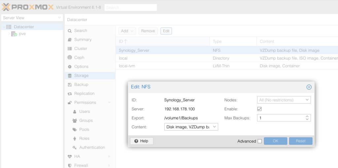Open the Content dropdown in dialog
This screenshot has height=168, width=338.
[x=214, y=127]
